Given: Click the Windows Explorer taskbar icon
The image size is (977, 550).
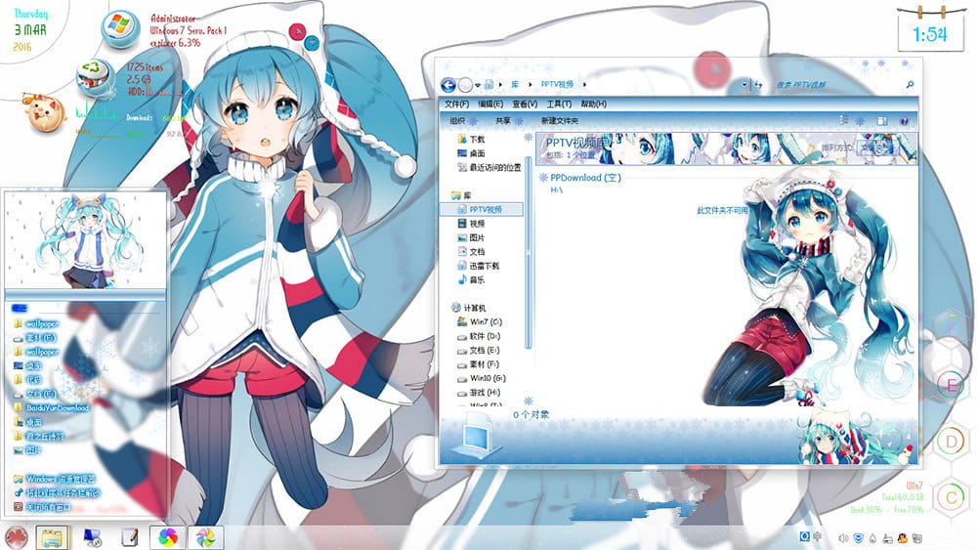Looking at the screenshot, I should coord(53,537).
